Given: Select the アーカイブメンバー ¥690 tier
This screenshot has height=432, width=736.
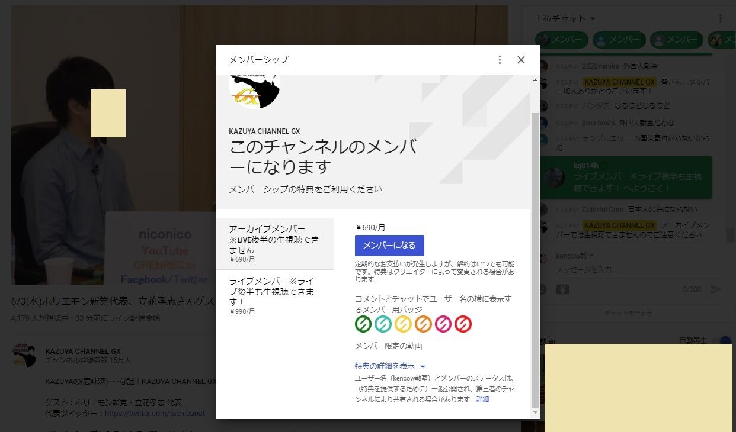Looking at the screenshot, I should click(x=275, y=243).
